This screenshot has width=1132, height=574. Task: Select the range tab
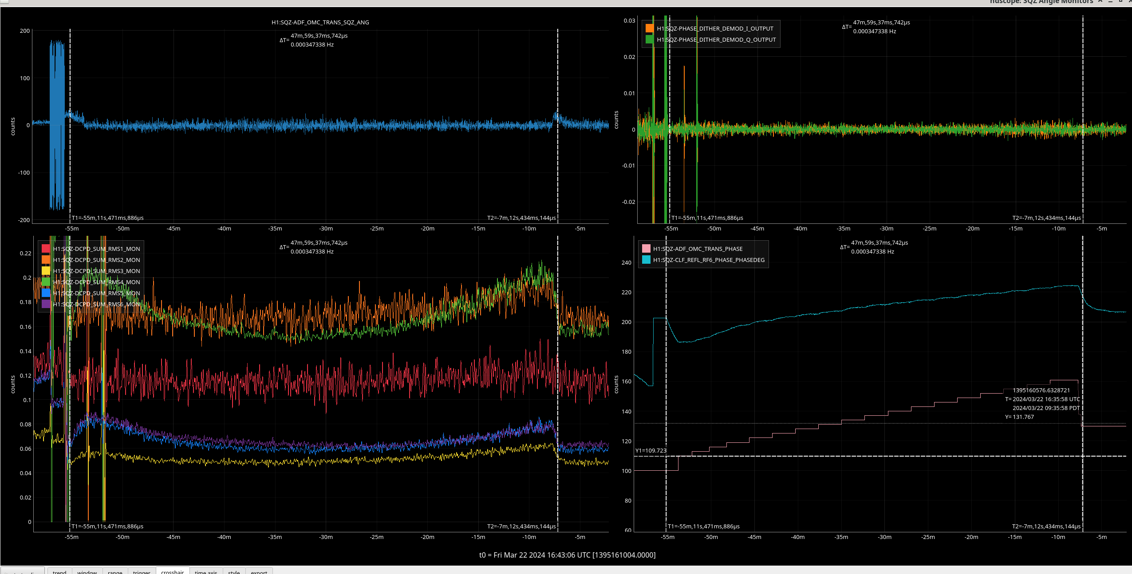click(115, 571)
